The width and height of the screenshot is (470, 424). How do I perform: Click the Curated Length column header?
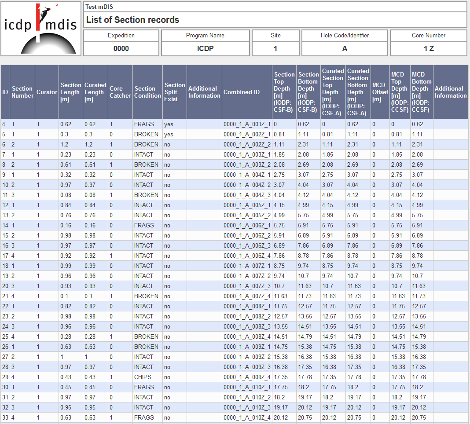pos(95,92)
